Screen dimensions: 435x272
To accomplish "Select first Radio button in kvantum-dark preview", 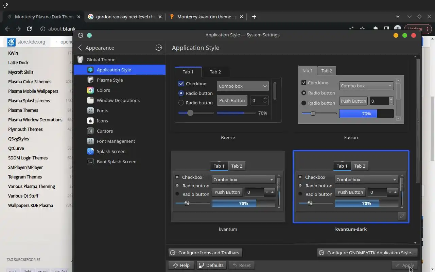I will pos(300,186).
